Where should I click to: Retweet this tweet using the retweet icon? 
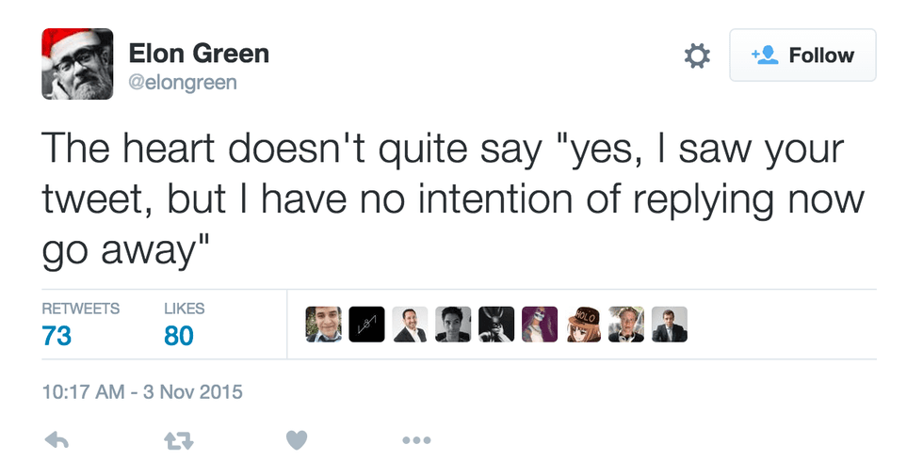[x=176, y=439]
